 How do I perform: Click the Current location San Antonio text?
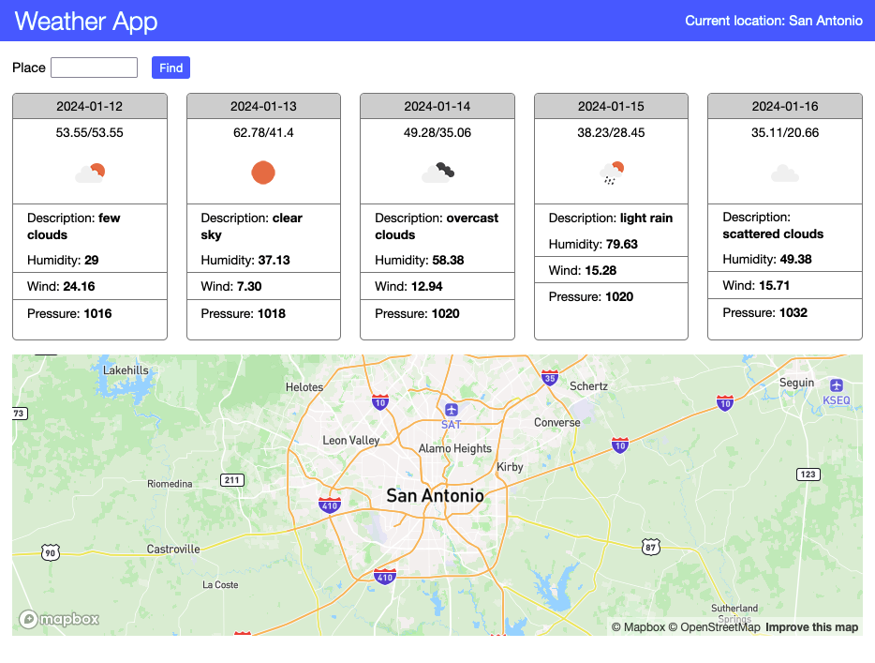point(773,20)
